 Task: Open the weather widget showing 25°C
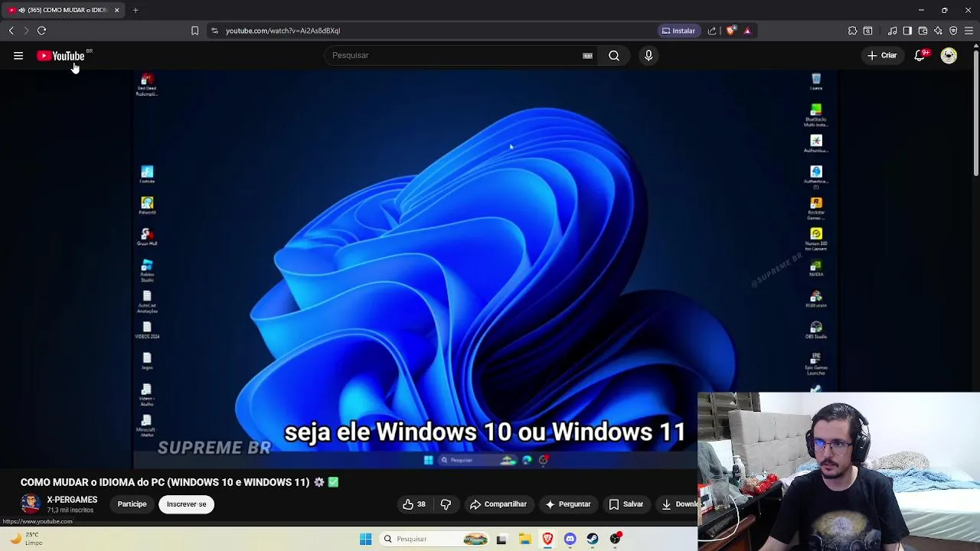26,539
